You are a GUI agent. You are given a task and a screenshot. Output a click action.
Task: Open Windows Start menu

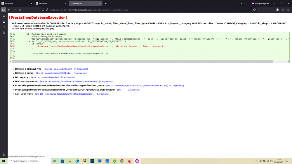[4, 161]
